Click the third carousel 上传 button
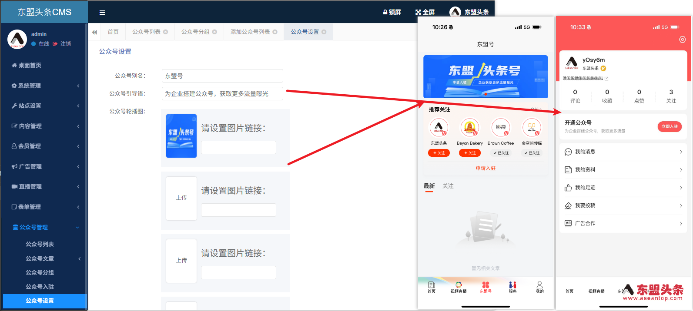Viewport: 693px width, 311px height. pos(181,261)
